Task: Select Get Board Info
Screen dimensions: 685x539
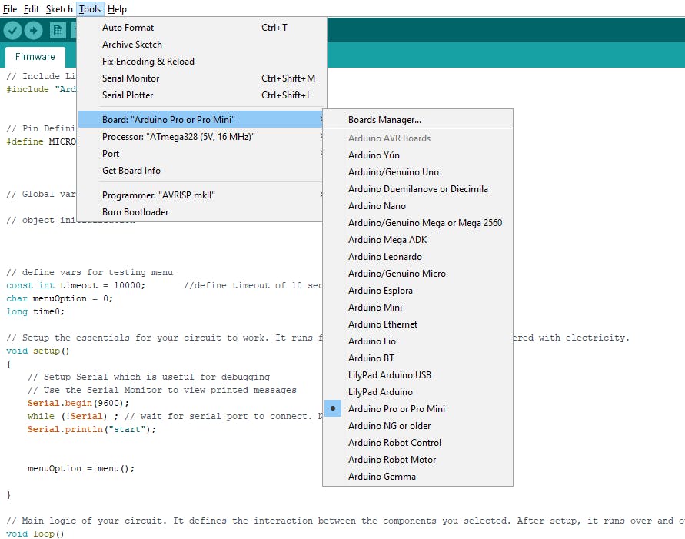Action: pos(131,171)
